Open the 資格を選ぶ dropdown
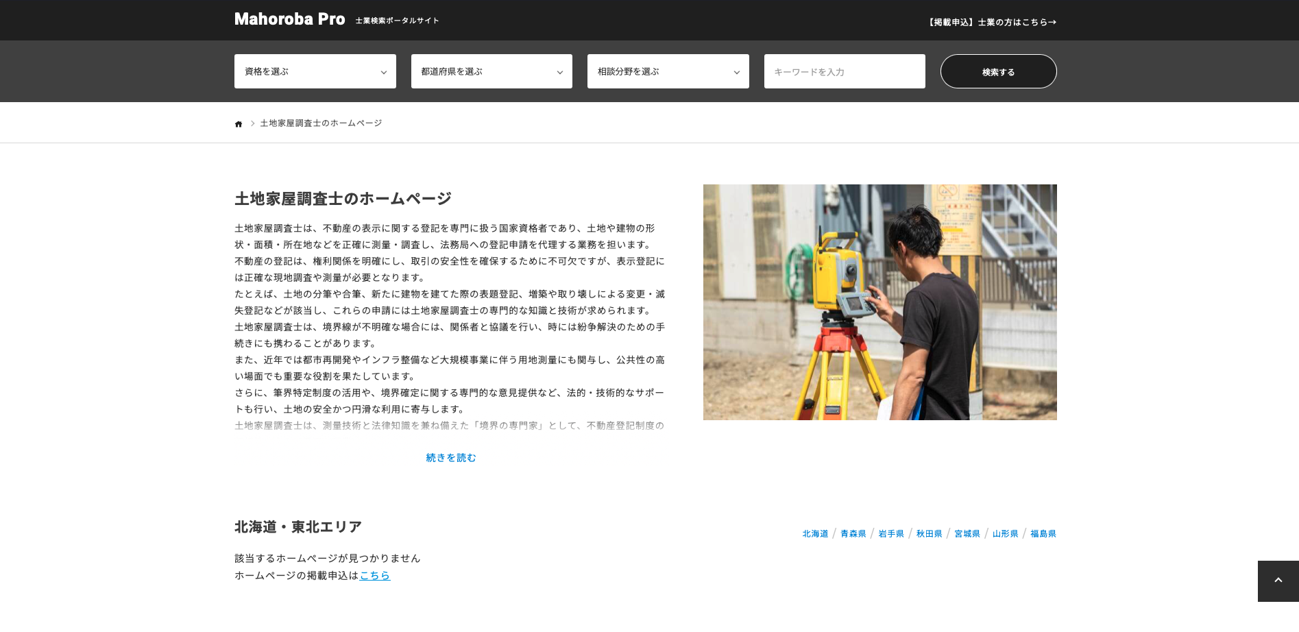This screenshot has width=1299, height=632. 315,71
